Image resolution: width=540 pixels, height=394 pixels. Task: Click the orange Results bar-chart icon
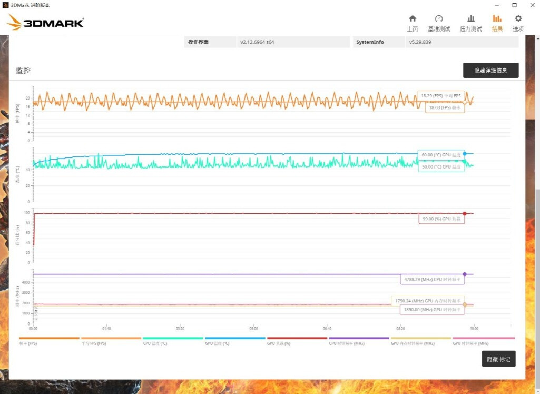coord(496,18)
